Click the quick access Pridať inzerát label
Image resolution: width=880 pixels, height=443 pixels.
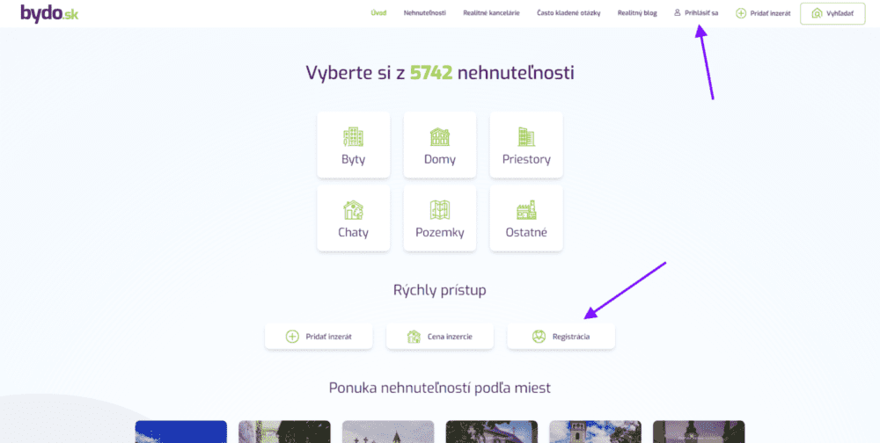point(328,337)
